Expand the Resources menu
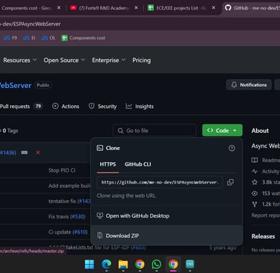 [x=20, y=60]
